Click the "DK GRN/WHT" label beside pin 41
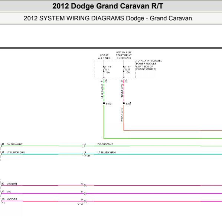The height and width of the screenshot is (222, 222). (14, 144)
